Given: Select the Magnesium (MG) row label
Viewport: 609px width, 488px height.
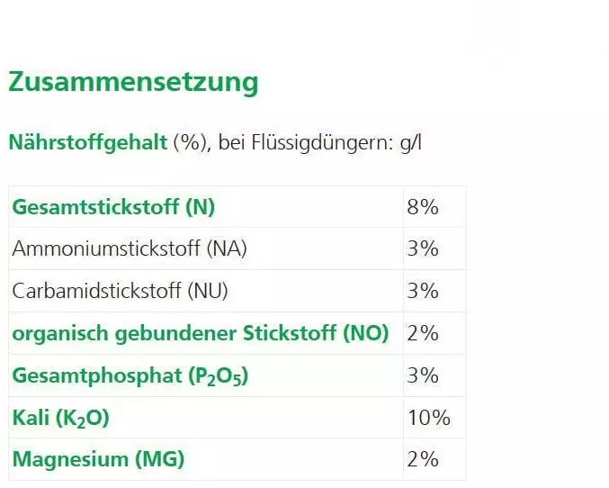Looking at the screenshot, I should pyautogui.click(x=98, y=459).
